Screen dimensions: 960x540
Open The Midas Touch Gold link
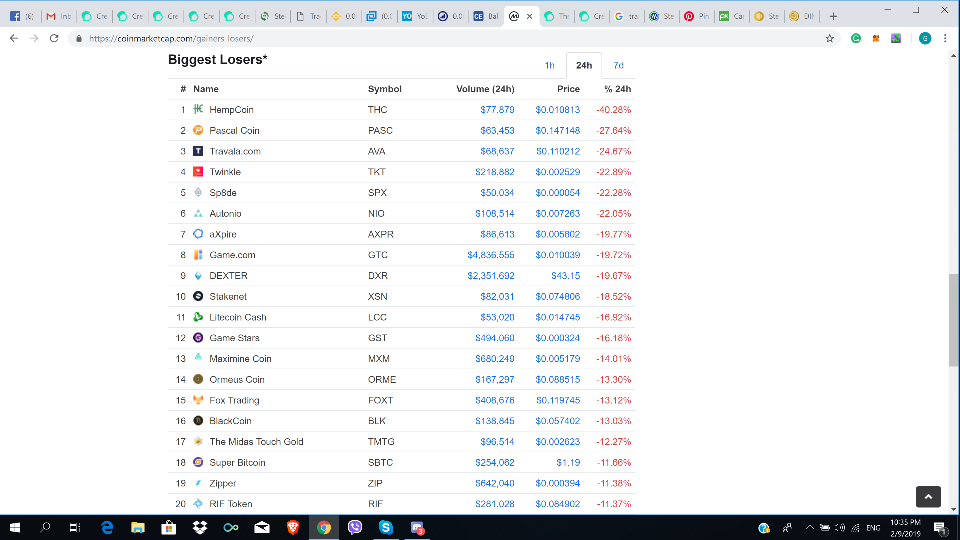tap(256, 441)
